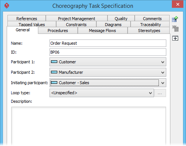Viewport: 186px width, 146px height.
Task: Click the grayed-out shapes icon on right sidebar
Action: 175,29
